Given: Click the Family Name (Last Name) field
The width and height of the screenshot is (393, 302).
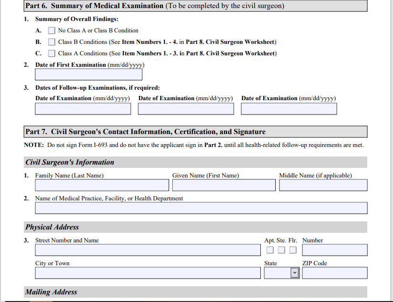Looking at the screenshot, I should tap(102, 185).
